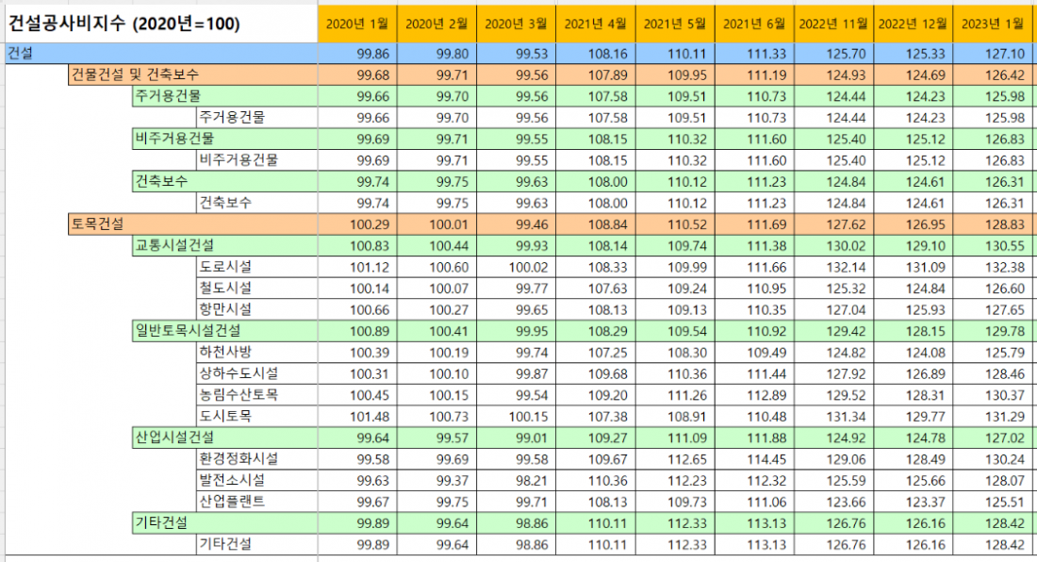The width and height of the screenshot is (1037, 562).
Task: Select the 일반토목시설건설 group label
Action: tap(188, 330)
